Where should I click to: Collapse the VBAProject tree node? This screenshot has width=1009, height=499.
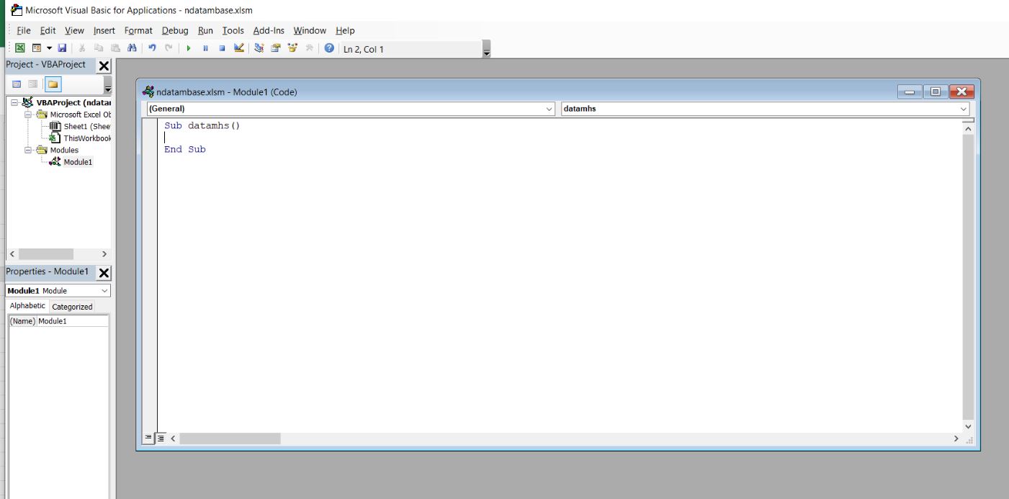14,102
